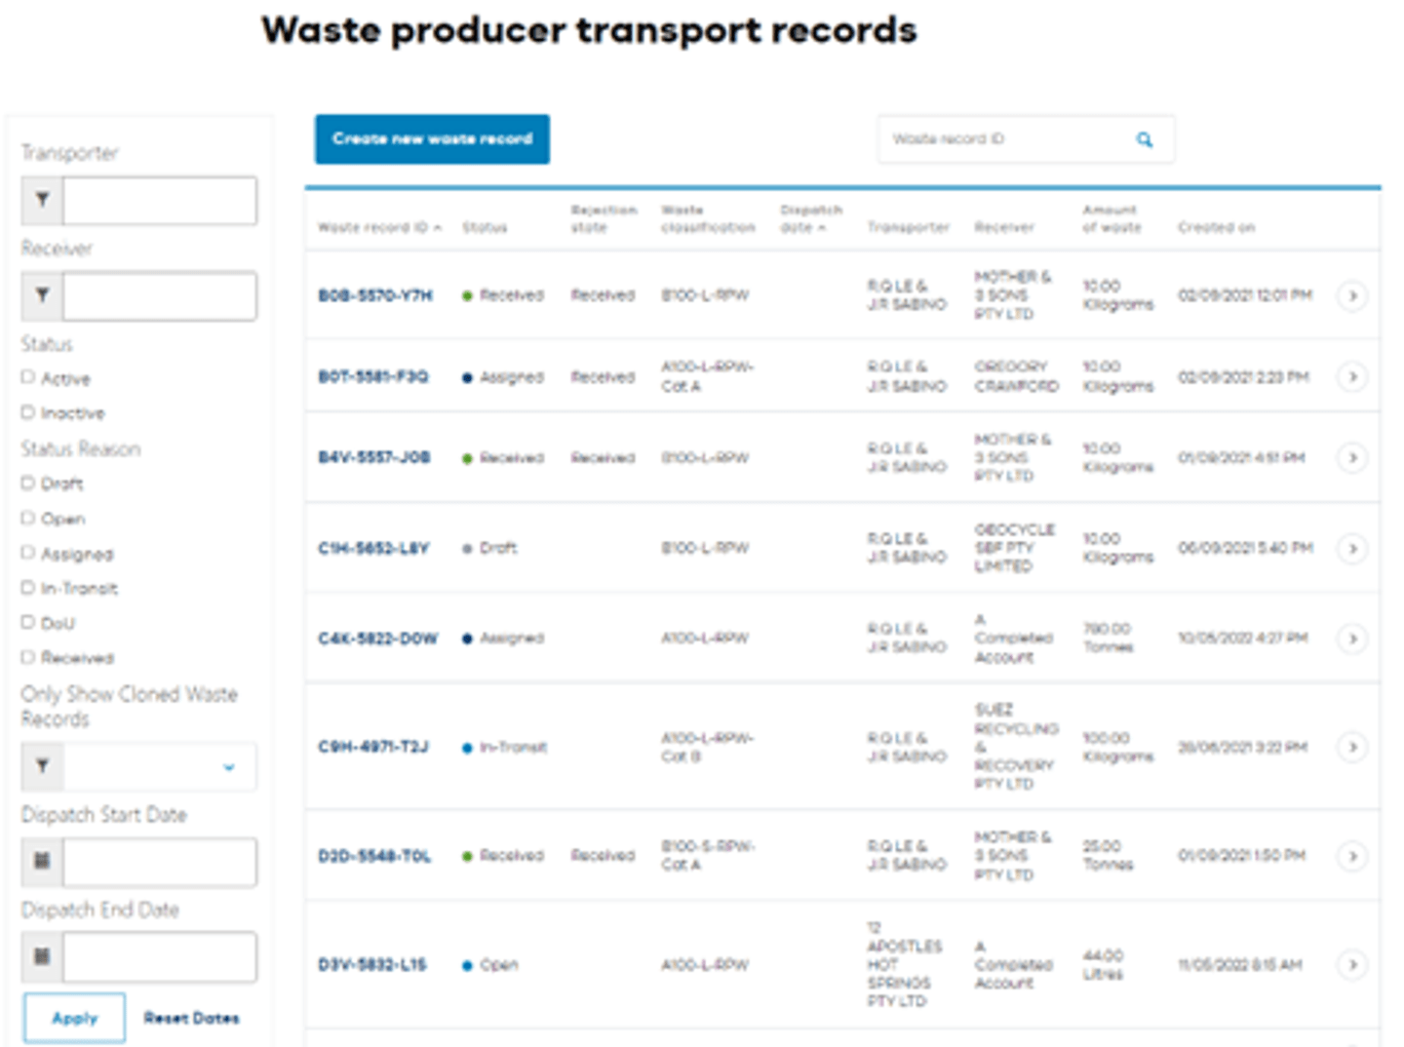Open details arrow for record D2D-5548-T0L
The image size is (1404, 1047).
click(1352, 856)
